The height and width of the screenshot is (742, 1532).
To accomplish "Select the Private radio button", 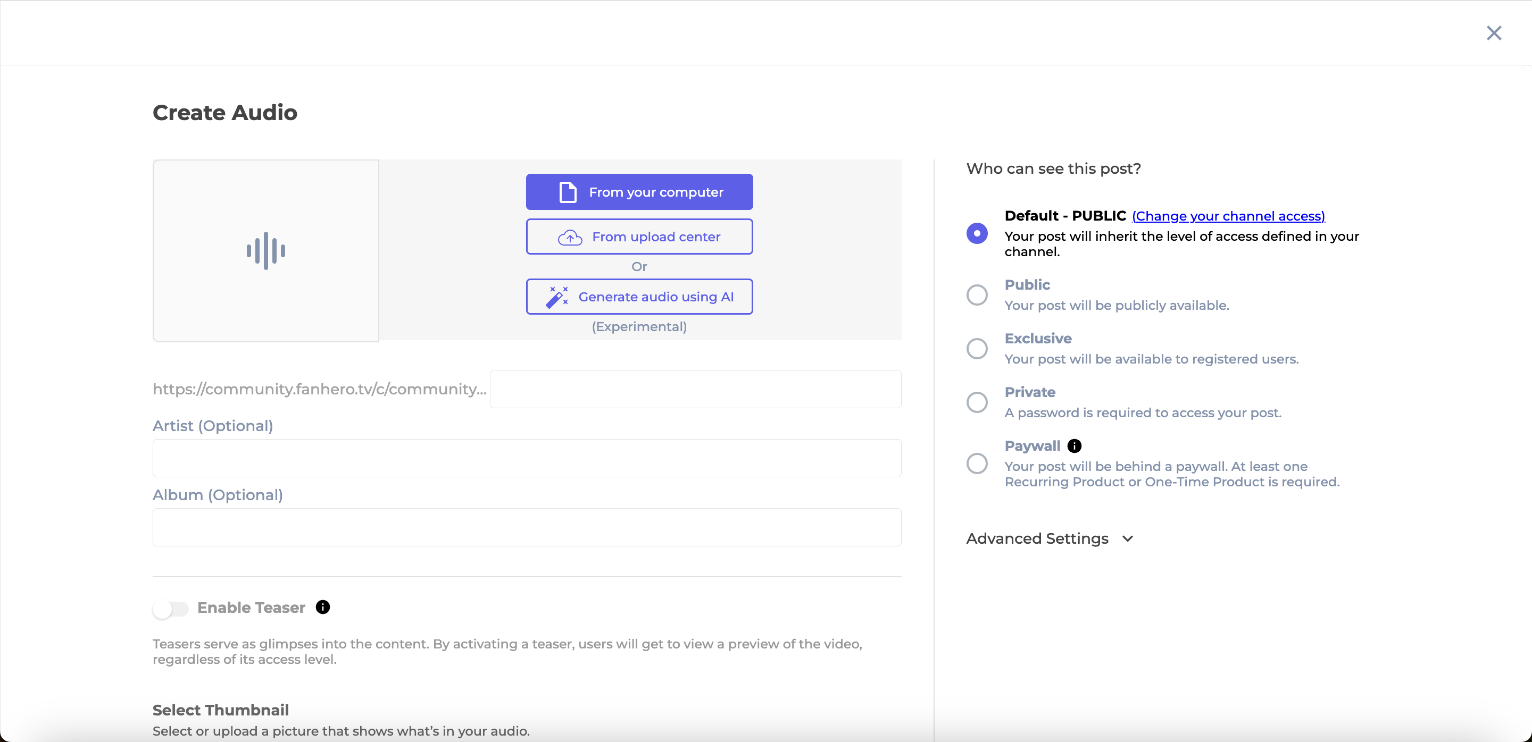I will click(x=977, y=402).
